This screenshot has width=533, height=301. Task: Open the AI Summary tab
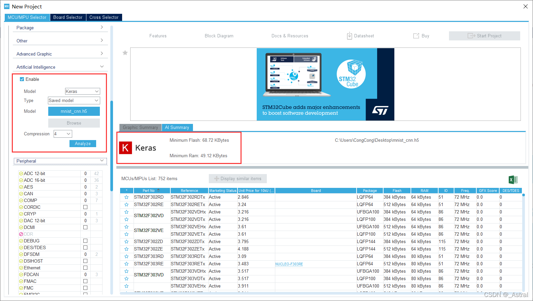(177, 127)
